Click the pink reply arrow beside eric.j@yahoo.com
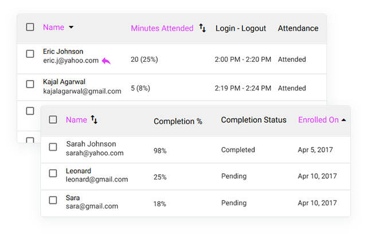367x235 pixels. (x=106, y=61)
